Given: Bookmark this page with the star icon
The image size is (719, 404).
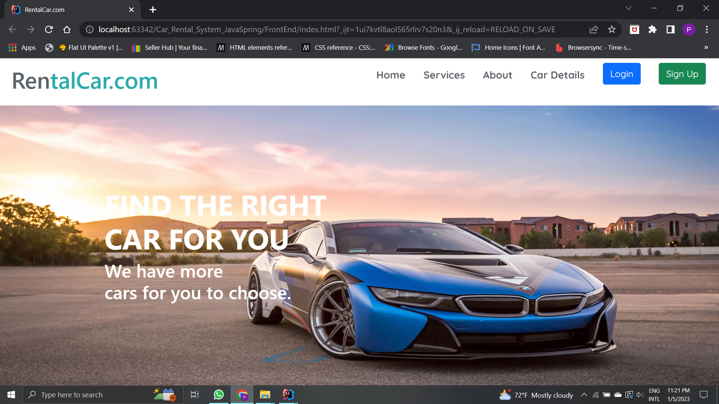Looking at the screenshot, I should point(612,30).
